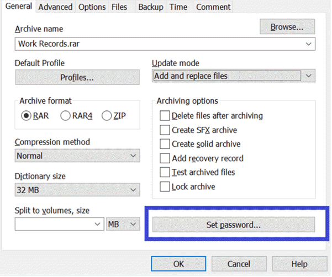
Task: Open the Profiles button
Action: point(77,78)
